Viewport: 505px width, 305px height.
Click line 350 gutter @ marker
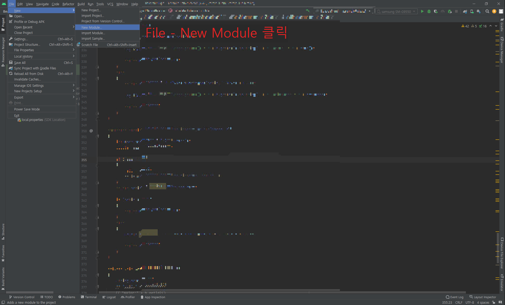point(91,131)
